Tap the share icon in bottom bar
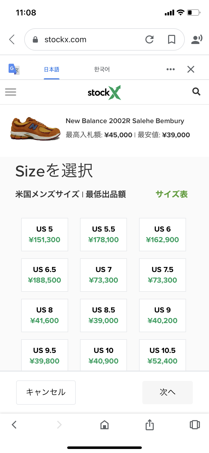 (x=149, y=425)
